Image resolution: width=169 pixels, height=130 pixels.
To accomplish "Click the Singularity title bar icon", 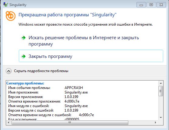I will point(5,5).
